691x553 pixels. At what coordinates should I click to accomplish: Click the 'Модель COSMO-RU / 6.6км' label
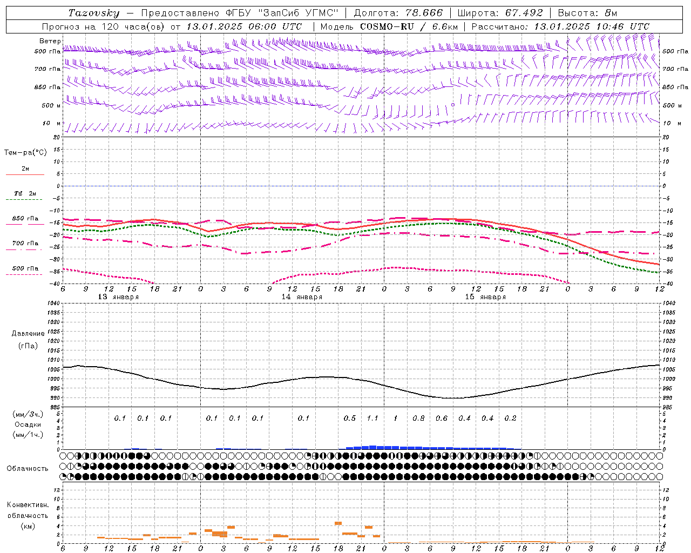pyautogui.click(x=389, y=26)
